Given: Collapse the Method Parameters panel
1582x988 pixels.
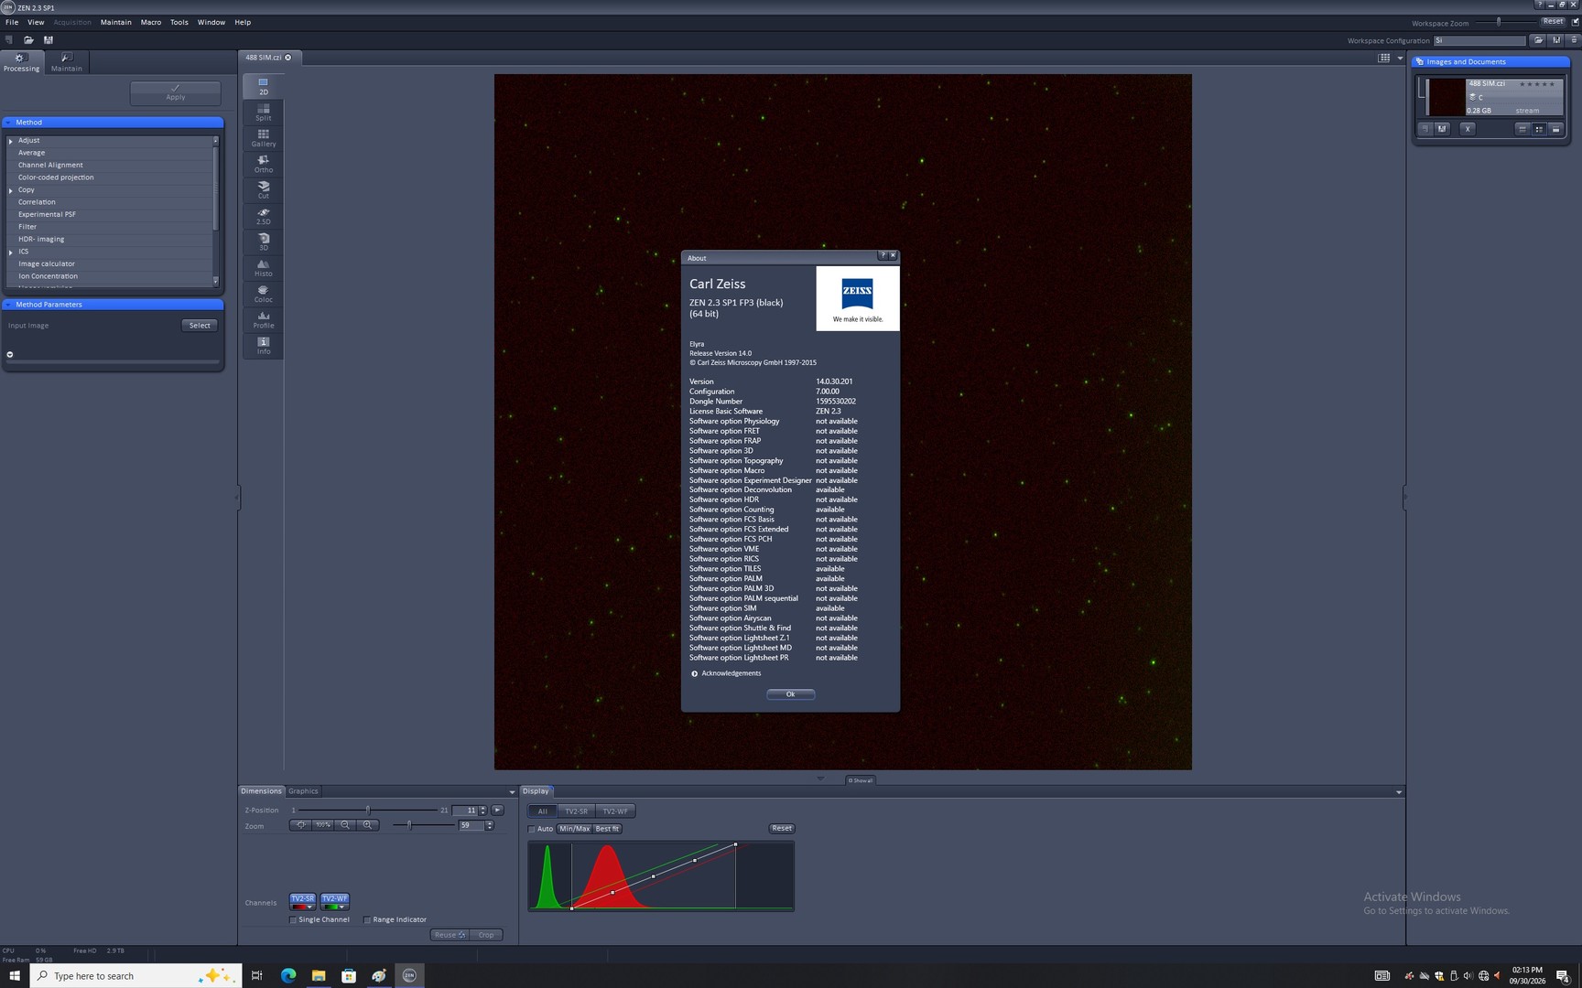Looking at the screenshot, I should pos(8,305).
